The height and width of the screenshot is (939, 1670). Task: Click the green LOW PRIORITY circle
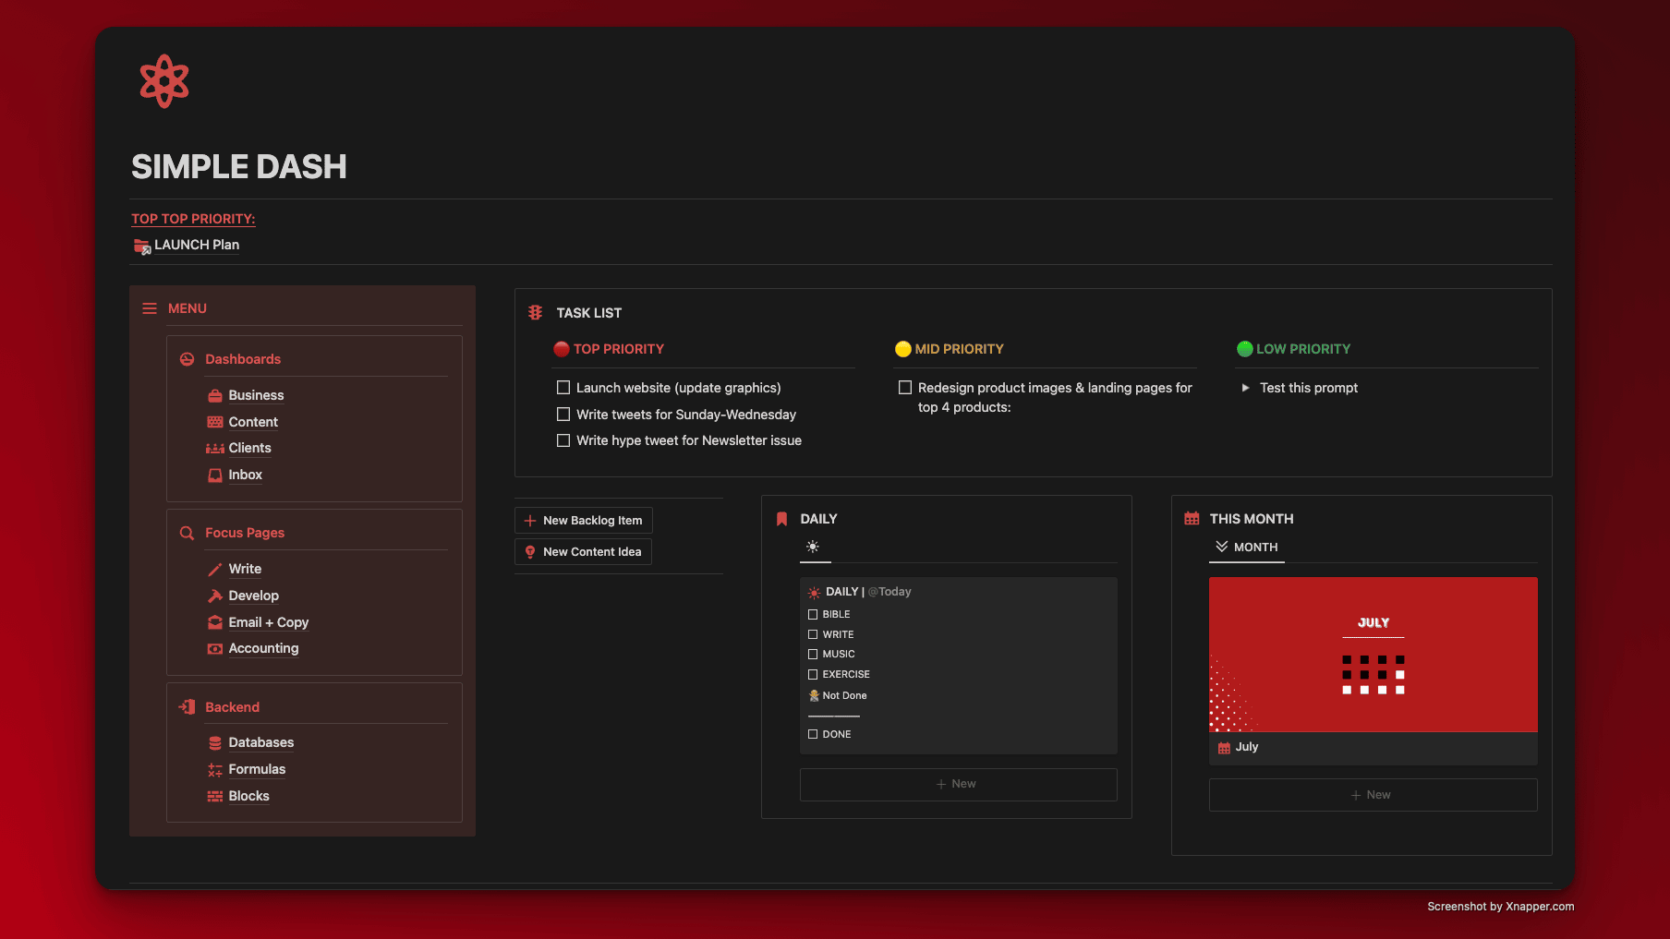pos(1245,349)
